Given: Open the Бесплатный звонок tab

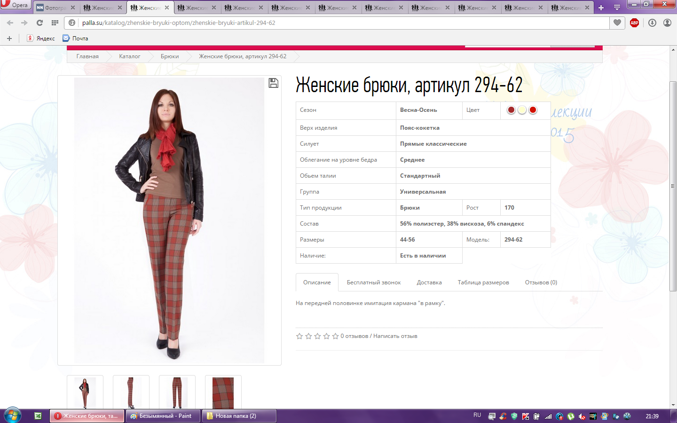Looking at the screenshot, I should (x=374, y=282).
